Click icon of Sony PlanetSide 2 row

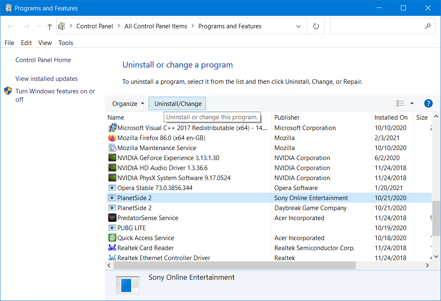tap(112, 198)
